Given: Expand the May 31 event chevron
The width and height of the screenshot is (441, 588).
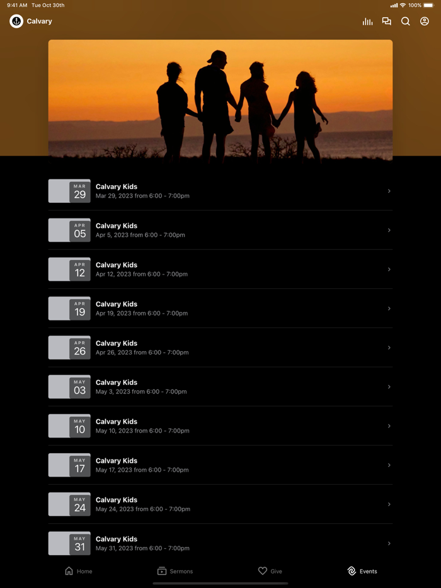Looking at the screenshot, I should pos(389,543).
